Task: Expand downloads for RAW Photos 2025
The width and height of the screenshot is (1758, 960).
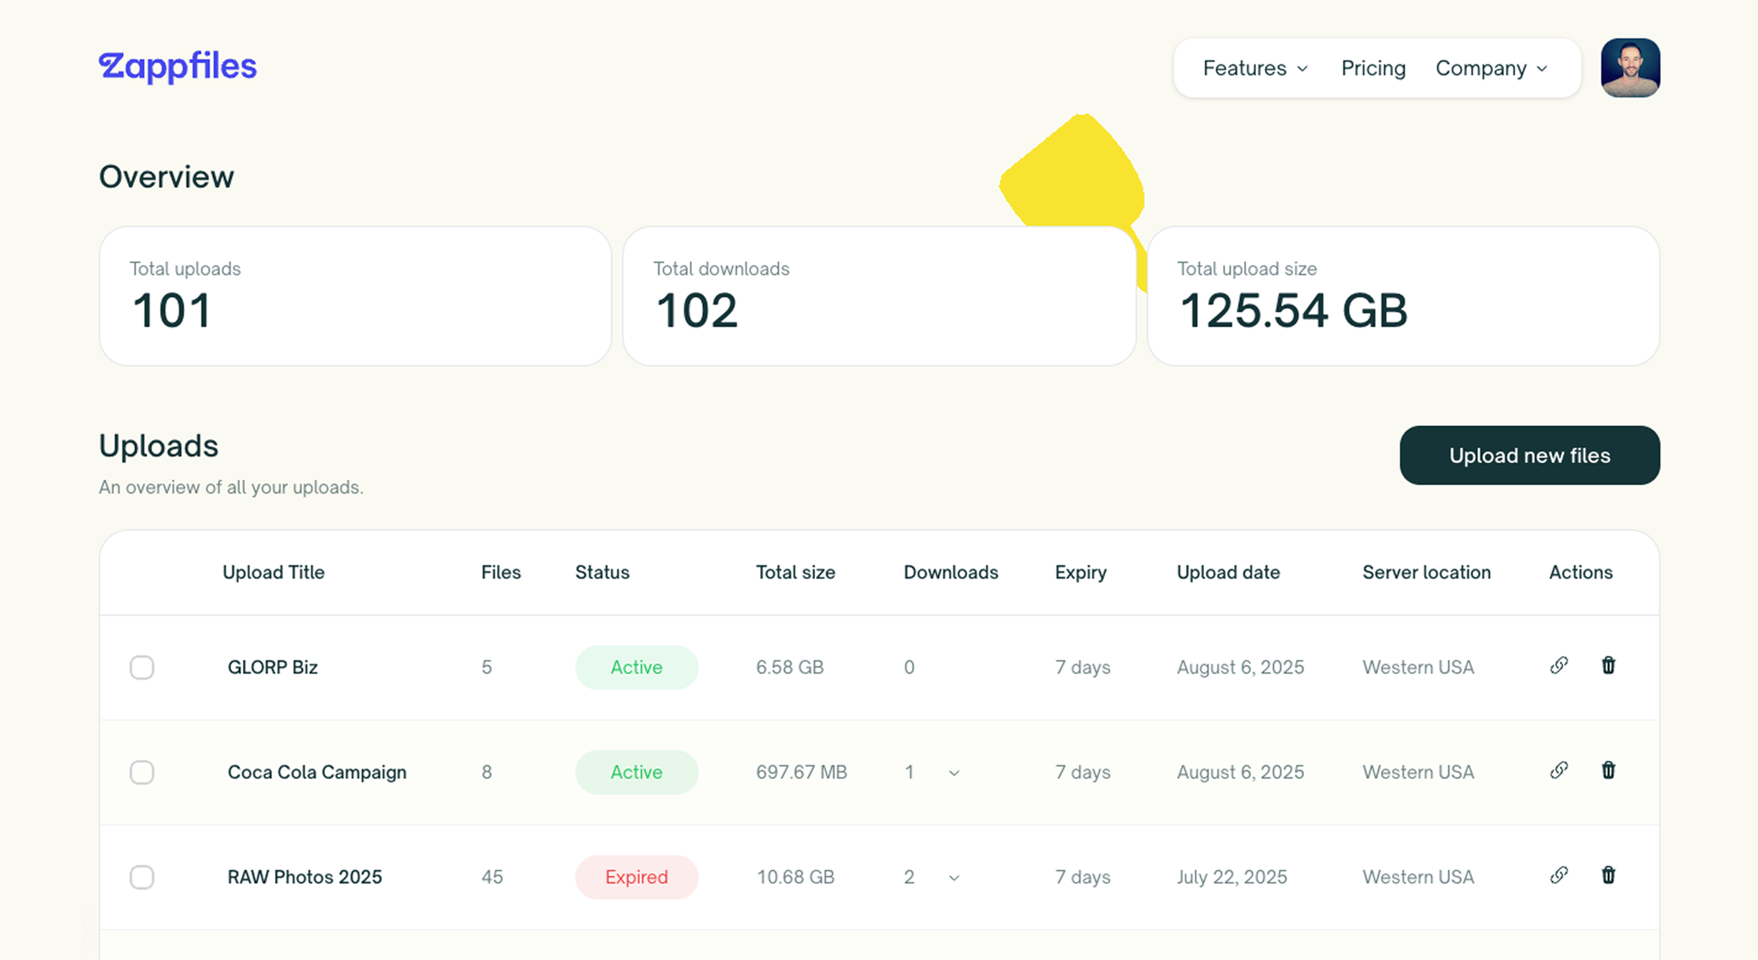Action: [x=954, y=878]
